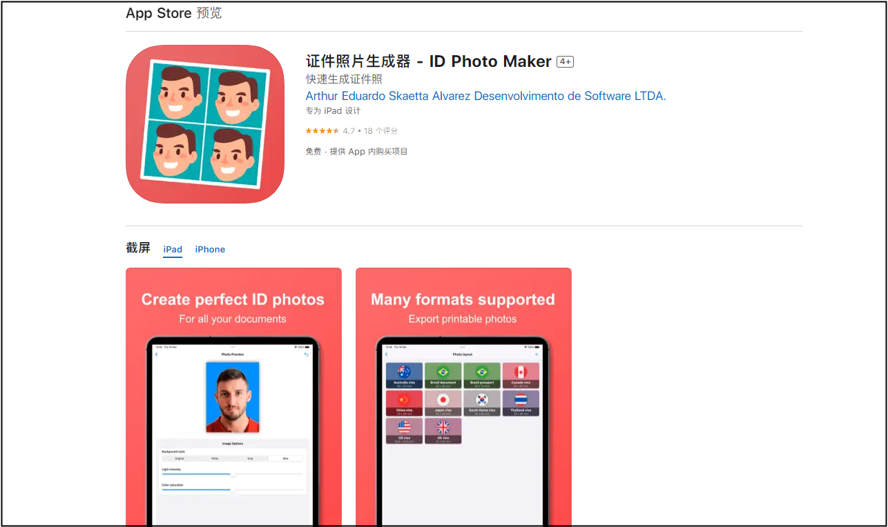The image size is (888, 527).
Task: Select the iPad screenshots tab
Action: pos(173,249)
